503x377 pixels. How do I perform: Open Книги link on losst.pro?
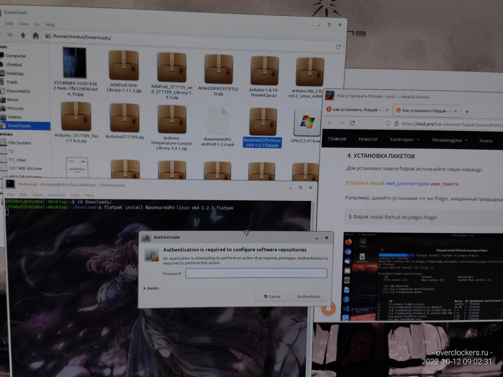point(486,141)
